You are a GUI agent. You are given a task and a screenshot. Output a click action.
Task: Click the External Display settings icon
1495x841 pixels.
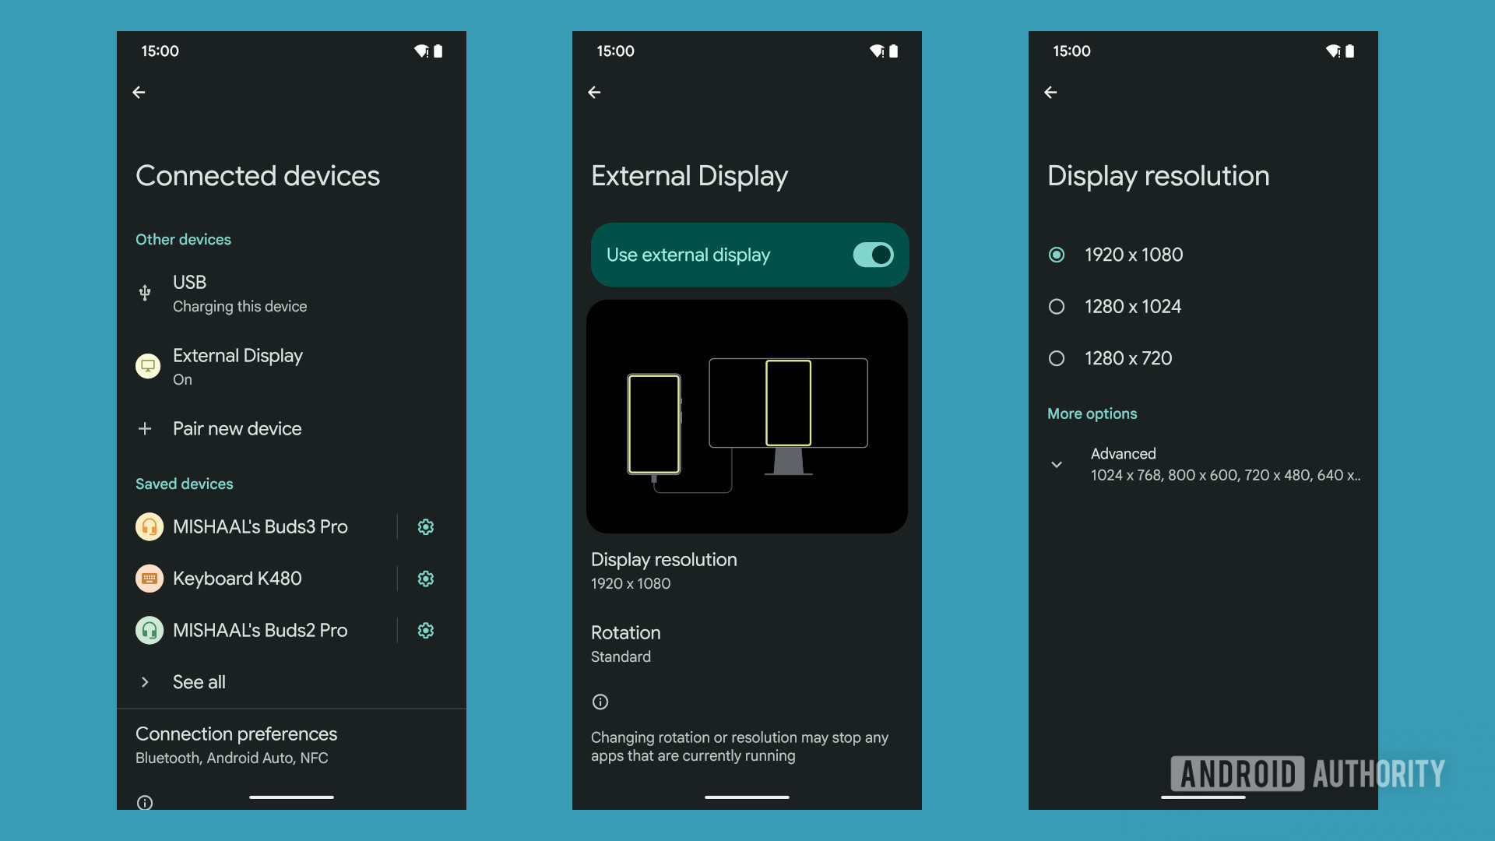[149, 365]
